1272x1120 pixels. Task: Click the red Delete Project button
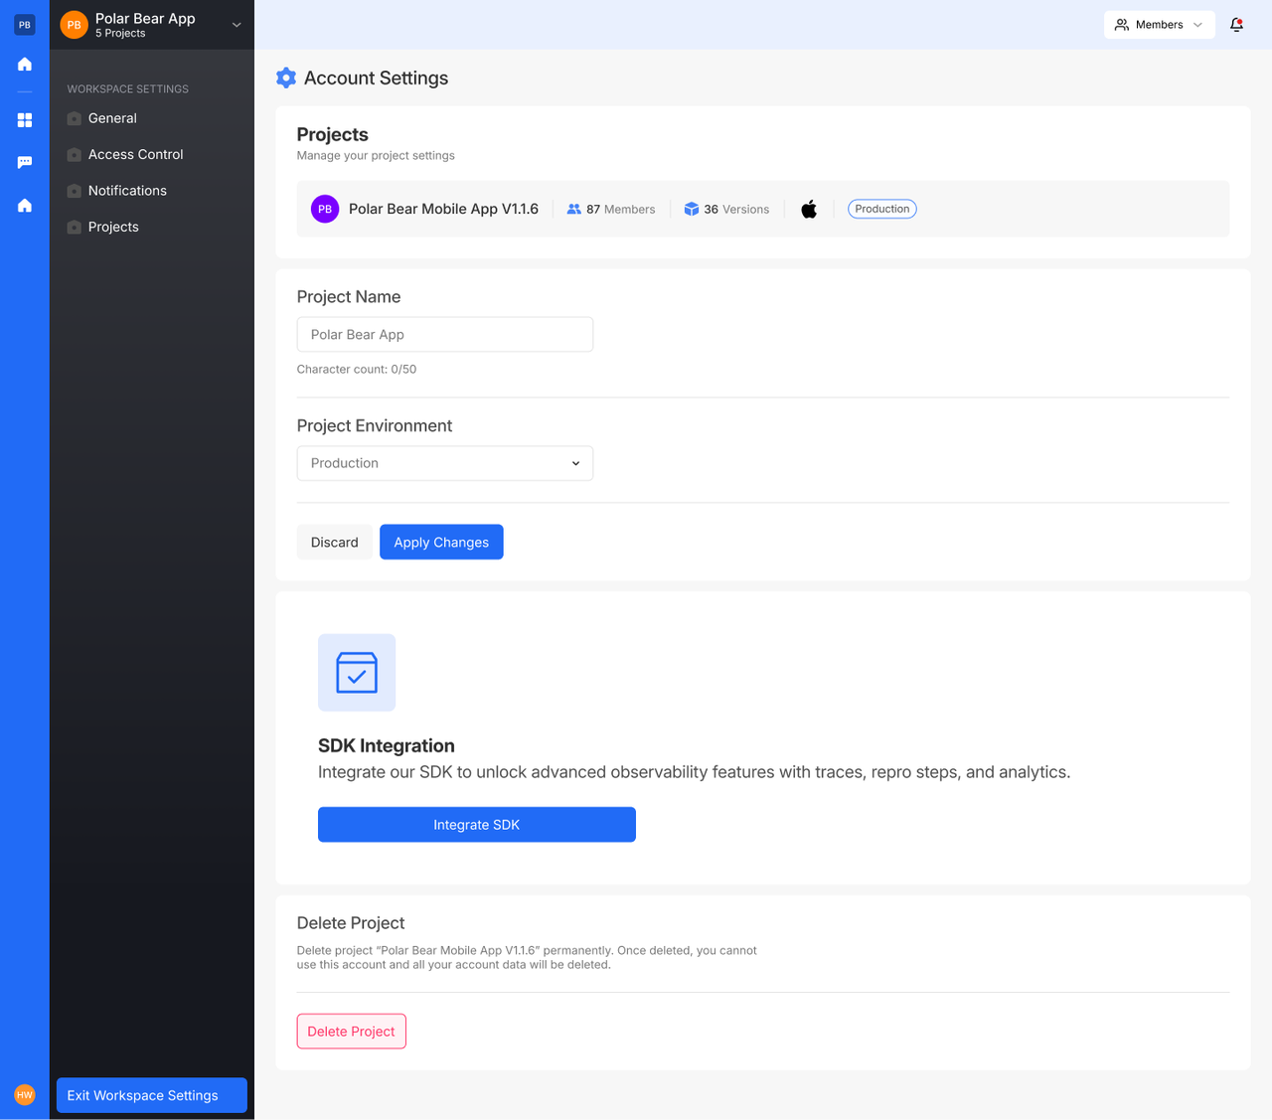[x=351, y=1031]
